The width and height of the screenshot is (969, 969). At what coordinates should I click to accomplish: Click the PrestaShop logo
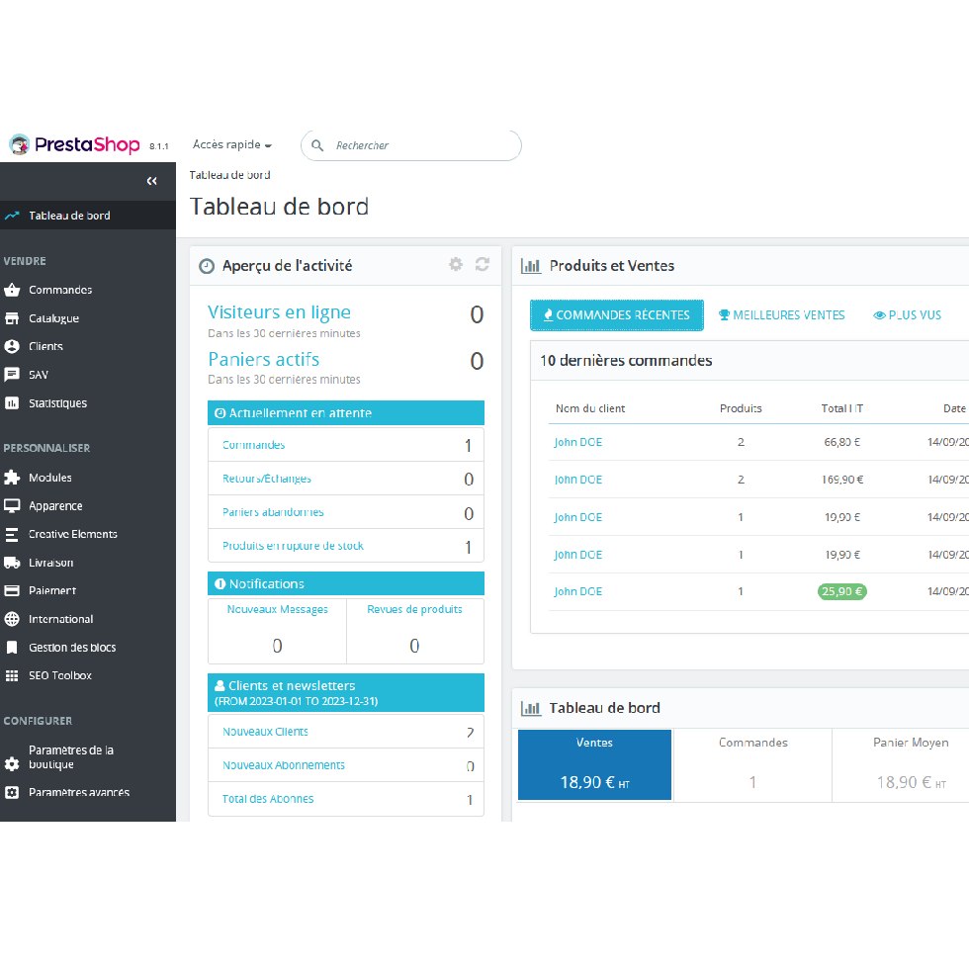(75, 144)
